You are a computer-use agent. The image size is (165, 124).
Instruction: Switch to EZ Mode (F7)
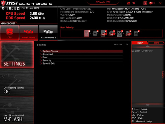pyautogui.click(x=103, y=2)
